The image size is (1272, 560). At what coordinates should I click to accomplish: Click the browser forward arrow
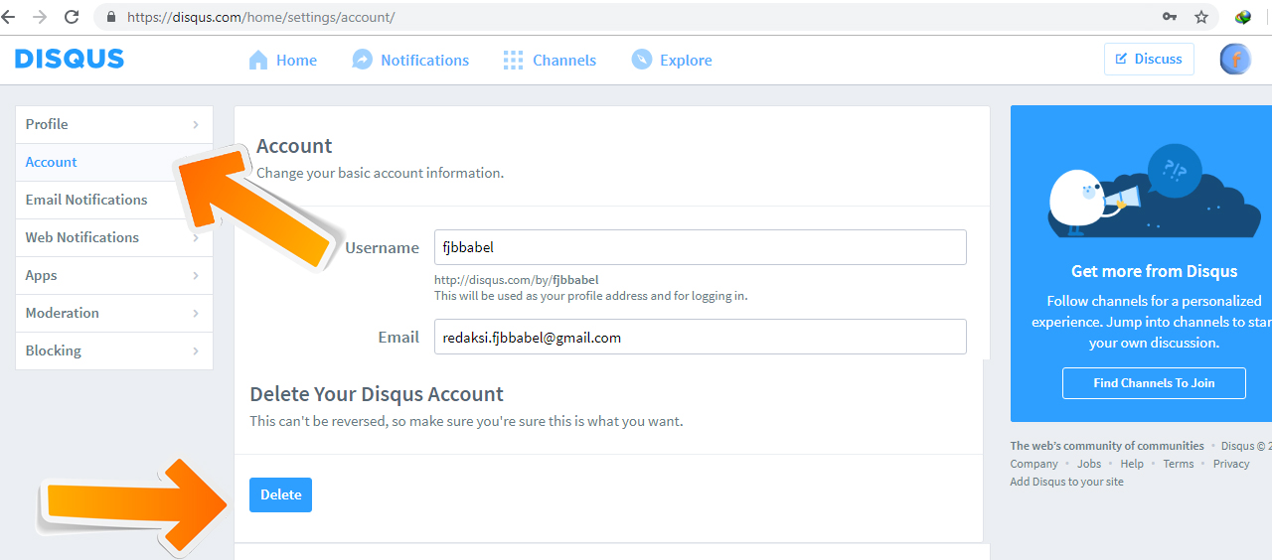(x=40, y=17)
